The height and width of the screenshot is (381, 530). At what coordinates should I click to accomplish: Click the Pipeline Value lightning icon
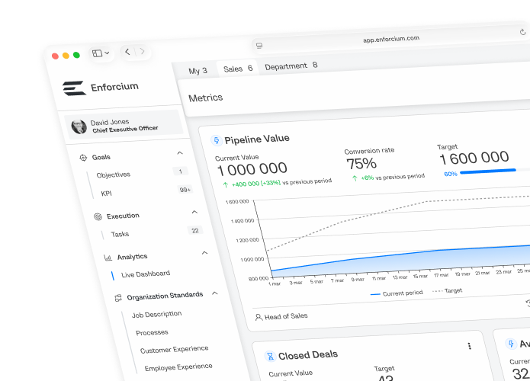(217, 140)
